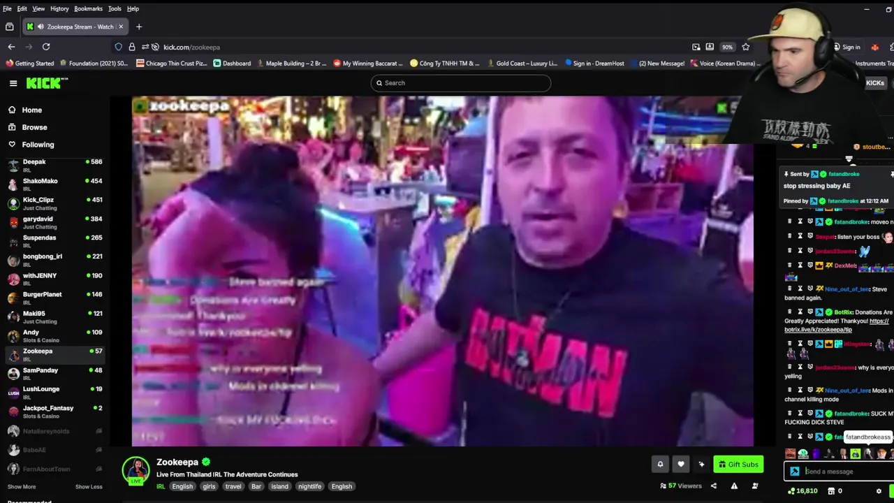The height and width of the screenshot is (503, 894).
Task: Focus the Kick search field
Action: (461, 82)
